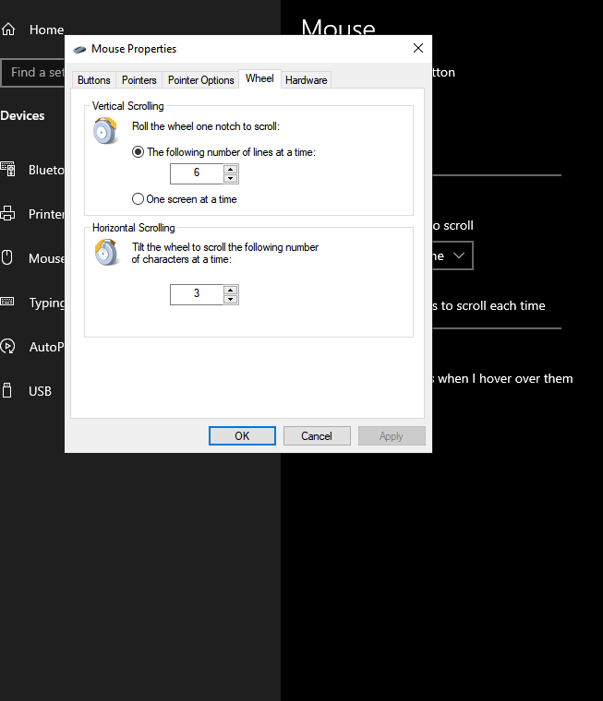Click the vertical lines number field showing 6
The height and width of the screenshot is (701, 603).
pos(197,173)
